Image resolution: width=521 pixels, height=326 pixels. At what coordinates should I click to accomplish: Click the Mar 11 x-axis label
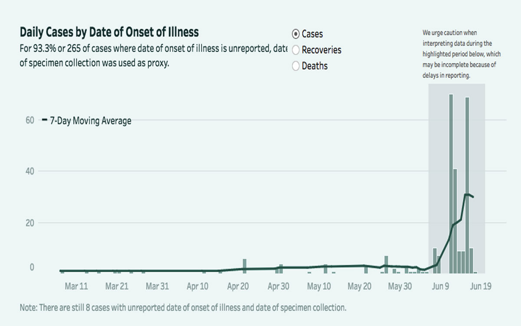click(77, 286)
